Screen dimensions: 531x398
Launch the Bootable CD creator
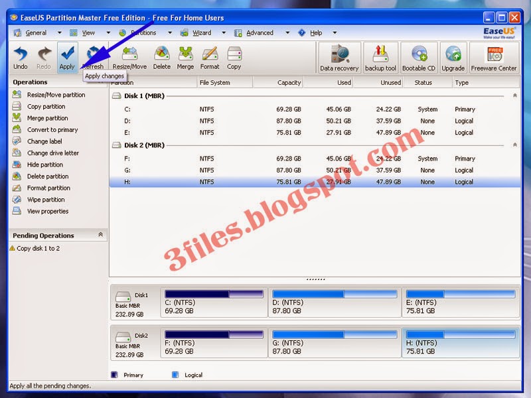point(419,58)
